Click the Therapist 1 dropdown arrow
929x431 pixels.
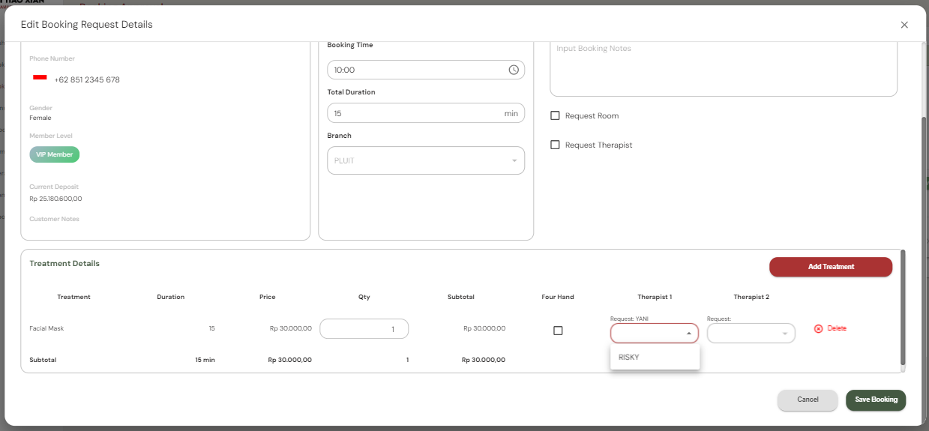(x=688, y=334)
